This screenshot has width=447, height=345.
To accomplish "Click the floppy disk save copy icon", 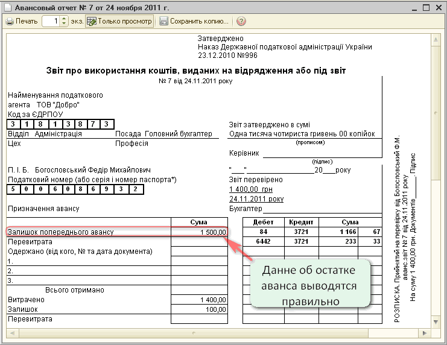I will pyautogui.click(x=164, y=21).
